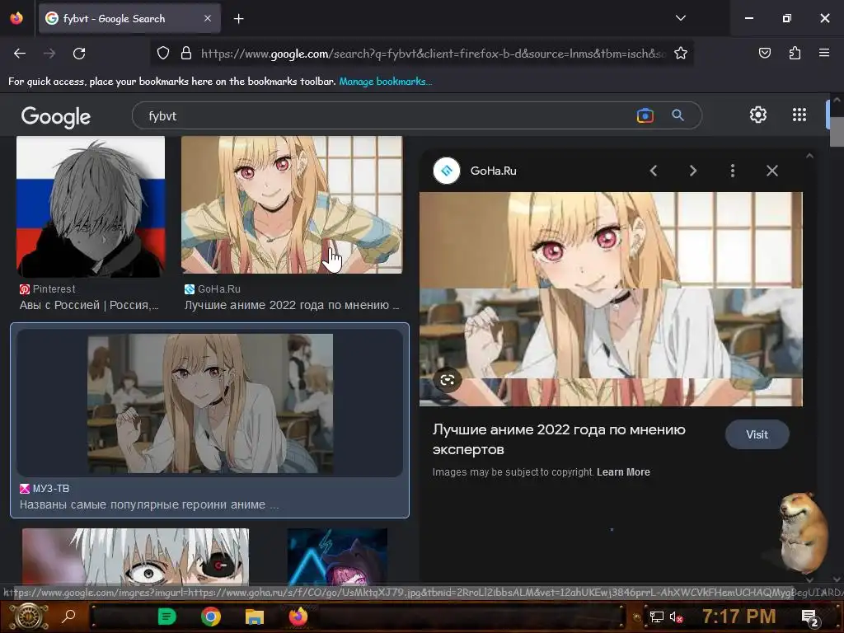
Task: Click the preview panel scroll up arrow
Action: [809, 156]
